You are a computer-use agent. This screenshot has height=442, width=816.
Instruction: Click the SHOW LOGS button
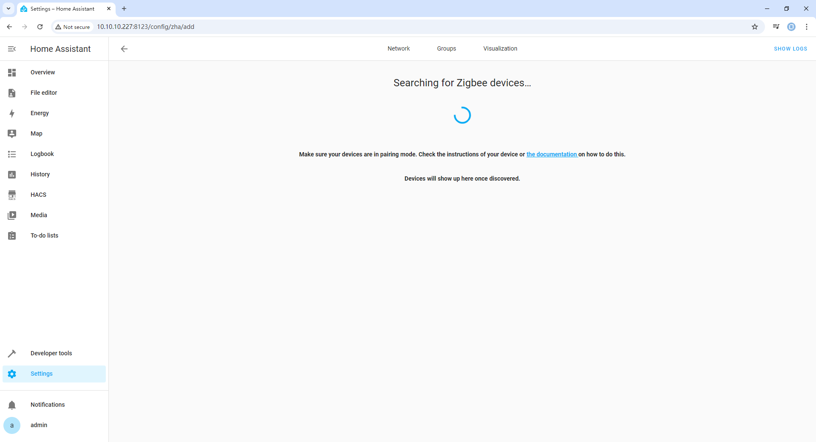pyautogui.click(x=790, y=49)
